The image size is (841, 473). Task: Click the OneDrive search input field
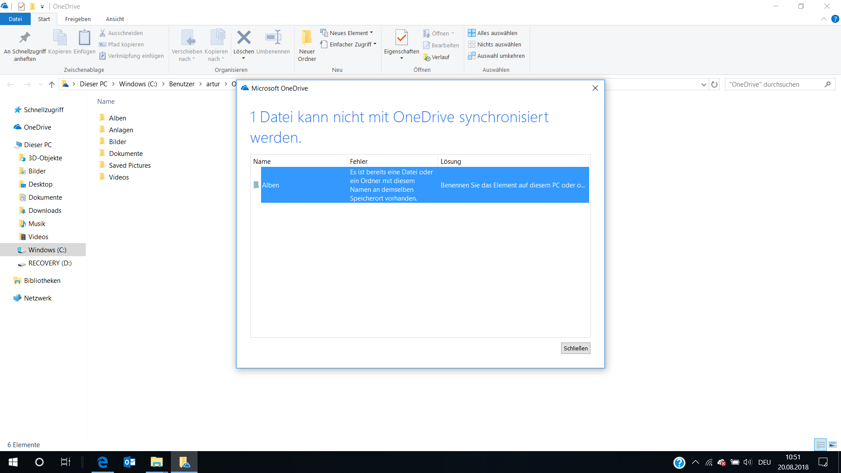pyautogui.click(x=774, y=85)
